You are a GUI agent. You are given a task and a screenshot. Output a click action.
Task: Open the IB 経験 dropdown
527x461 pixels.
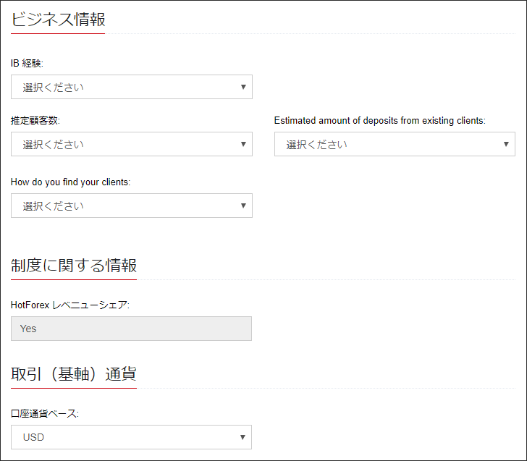pyautogui.click(x=130, y=87)
